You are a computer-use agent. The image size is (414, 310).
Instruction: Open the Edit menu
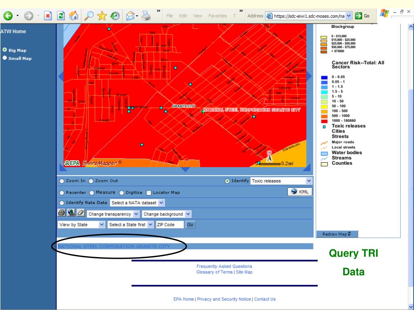183,16
